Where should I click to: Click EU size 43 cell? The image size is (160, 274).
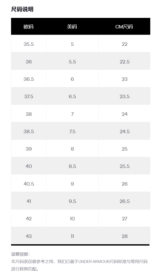click(x=29, y=236)
